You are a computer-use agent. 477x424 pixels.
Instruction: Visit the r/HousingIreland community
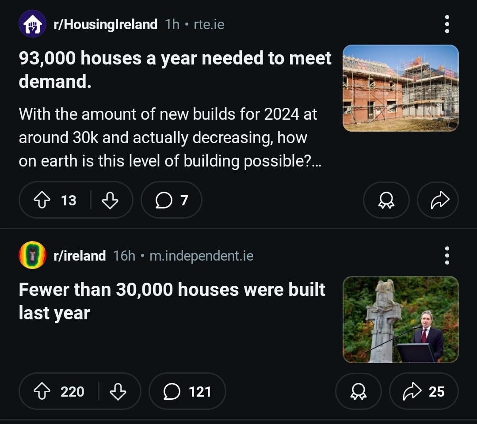pyautogui.click(x=105, y=24)
